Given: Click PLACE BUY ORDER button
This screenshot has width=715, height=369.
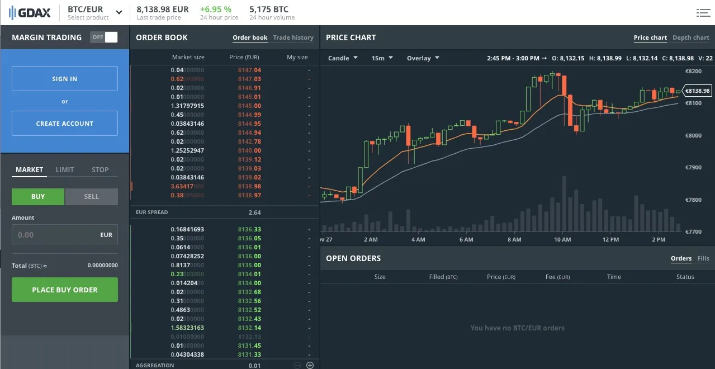Looking at the screenshot, I should (65, 290).
